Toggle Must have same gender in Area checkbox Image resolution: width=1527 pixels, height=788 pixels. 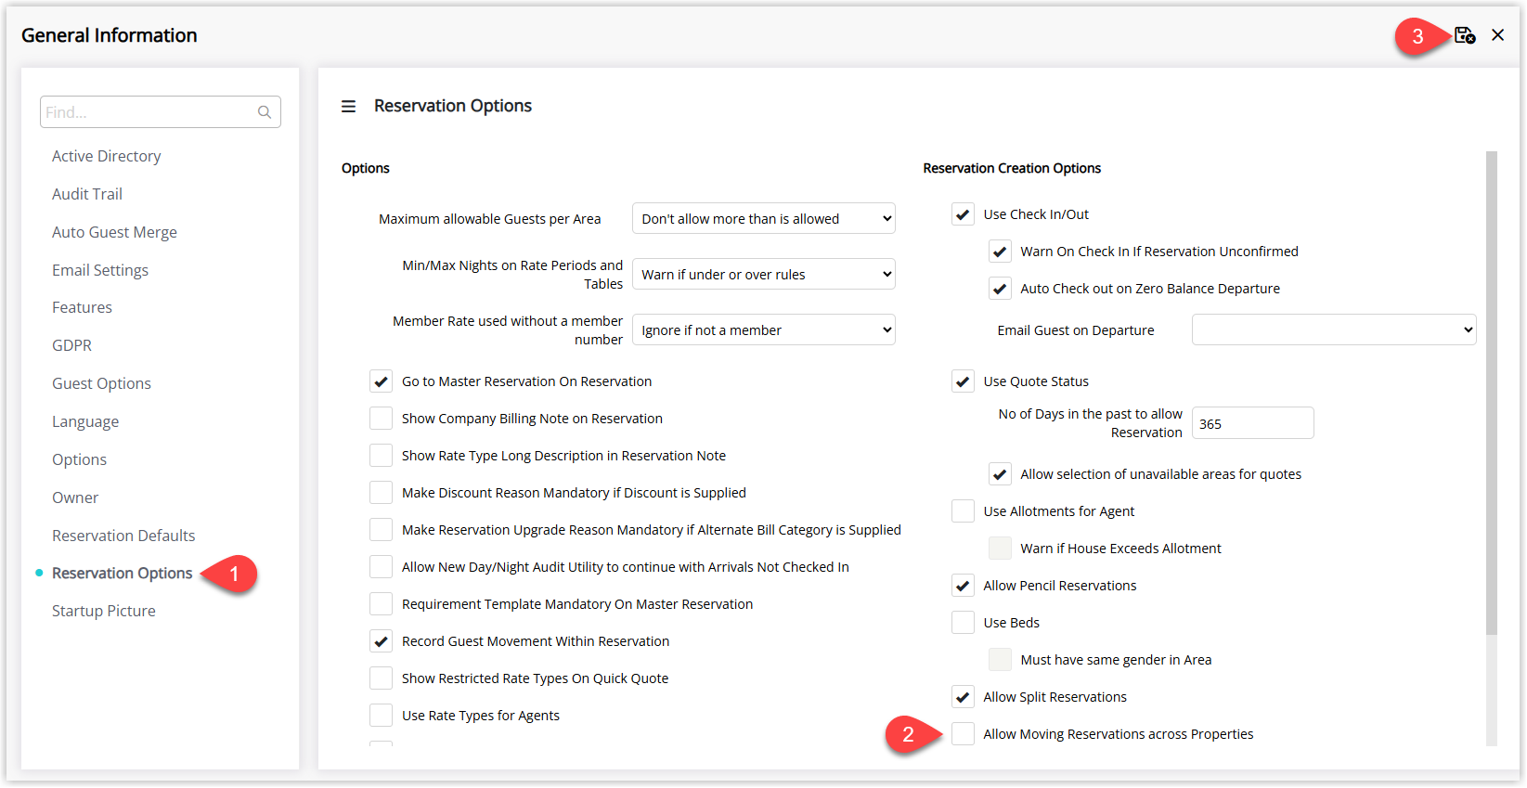coord(1000,660)
